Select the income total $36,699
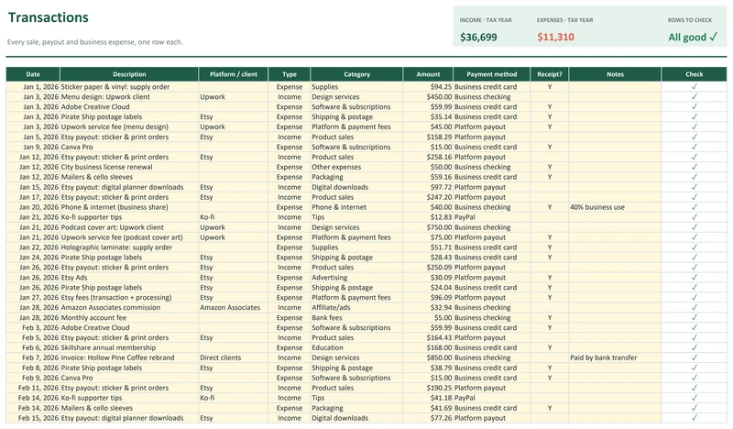This screenshot has width=733, height=429. pyautogui.click(x=478, y=37)
